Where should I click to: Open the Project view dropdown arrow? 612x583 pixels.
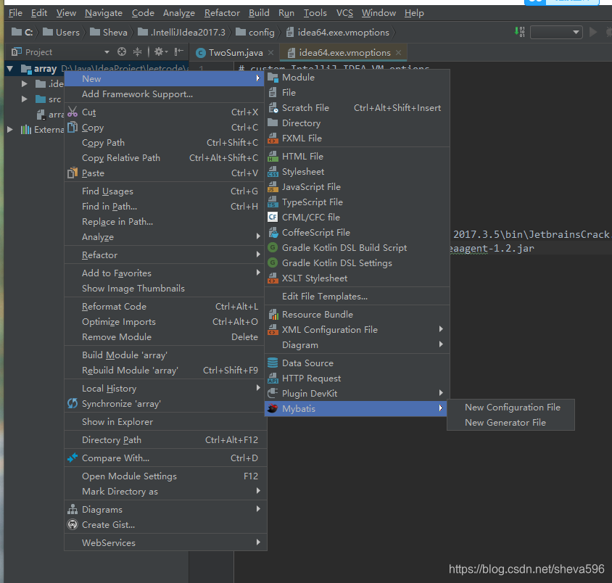point(107,52)
